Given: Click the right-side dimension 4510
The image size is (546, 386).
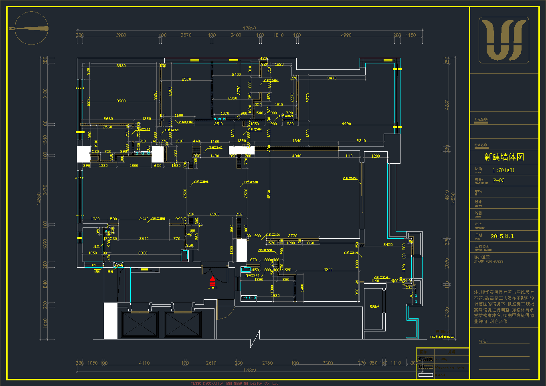Looking at the screenshot, I should [x=447, y=195].
